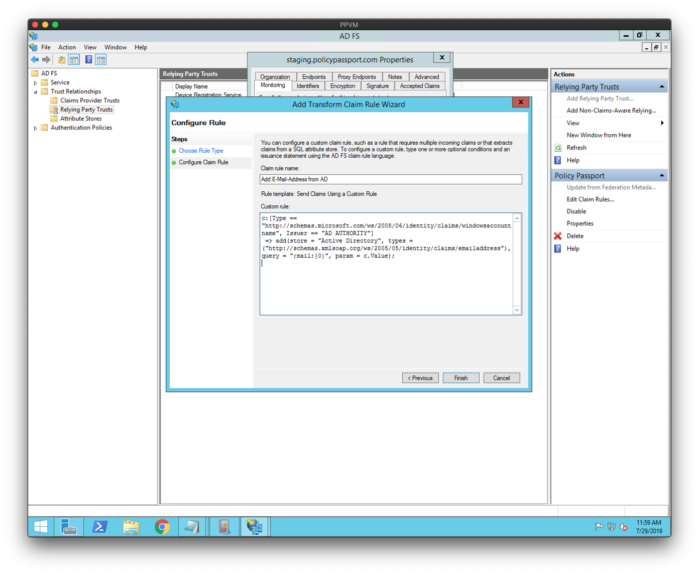Select Attribute Stores tree item
This screenshot has width=699, height=574.
[x=81, y=119]
